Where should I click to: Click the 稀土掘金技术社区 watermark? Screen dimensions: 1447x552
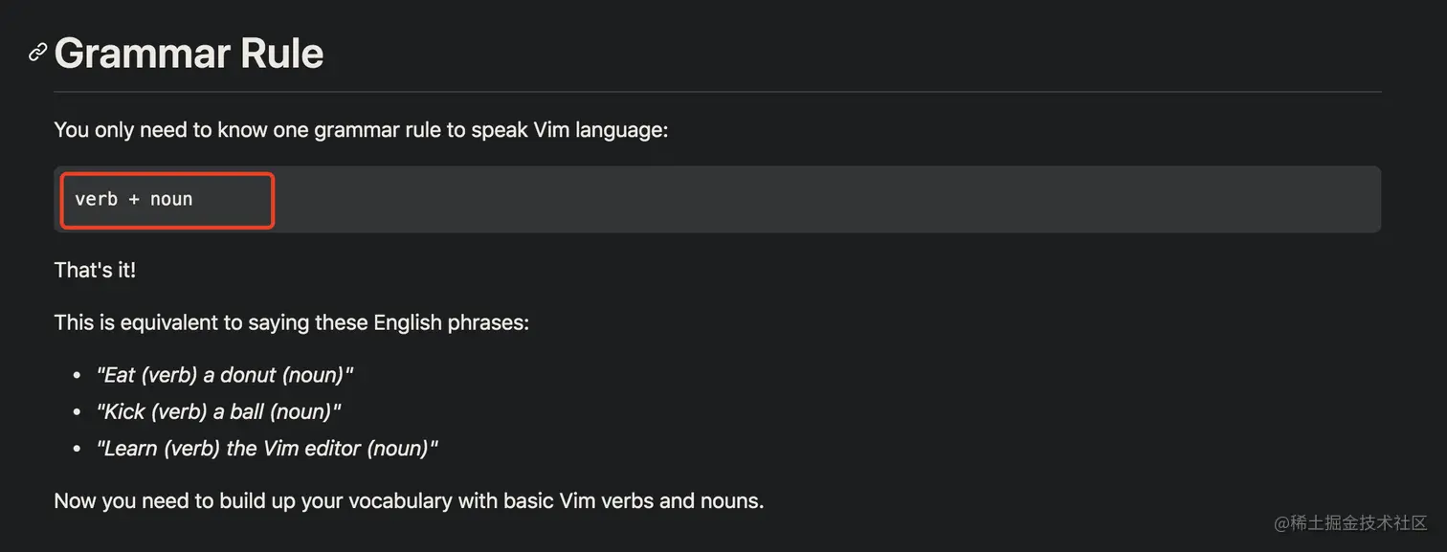1350,522
